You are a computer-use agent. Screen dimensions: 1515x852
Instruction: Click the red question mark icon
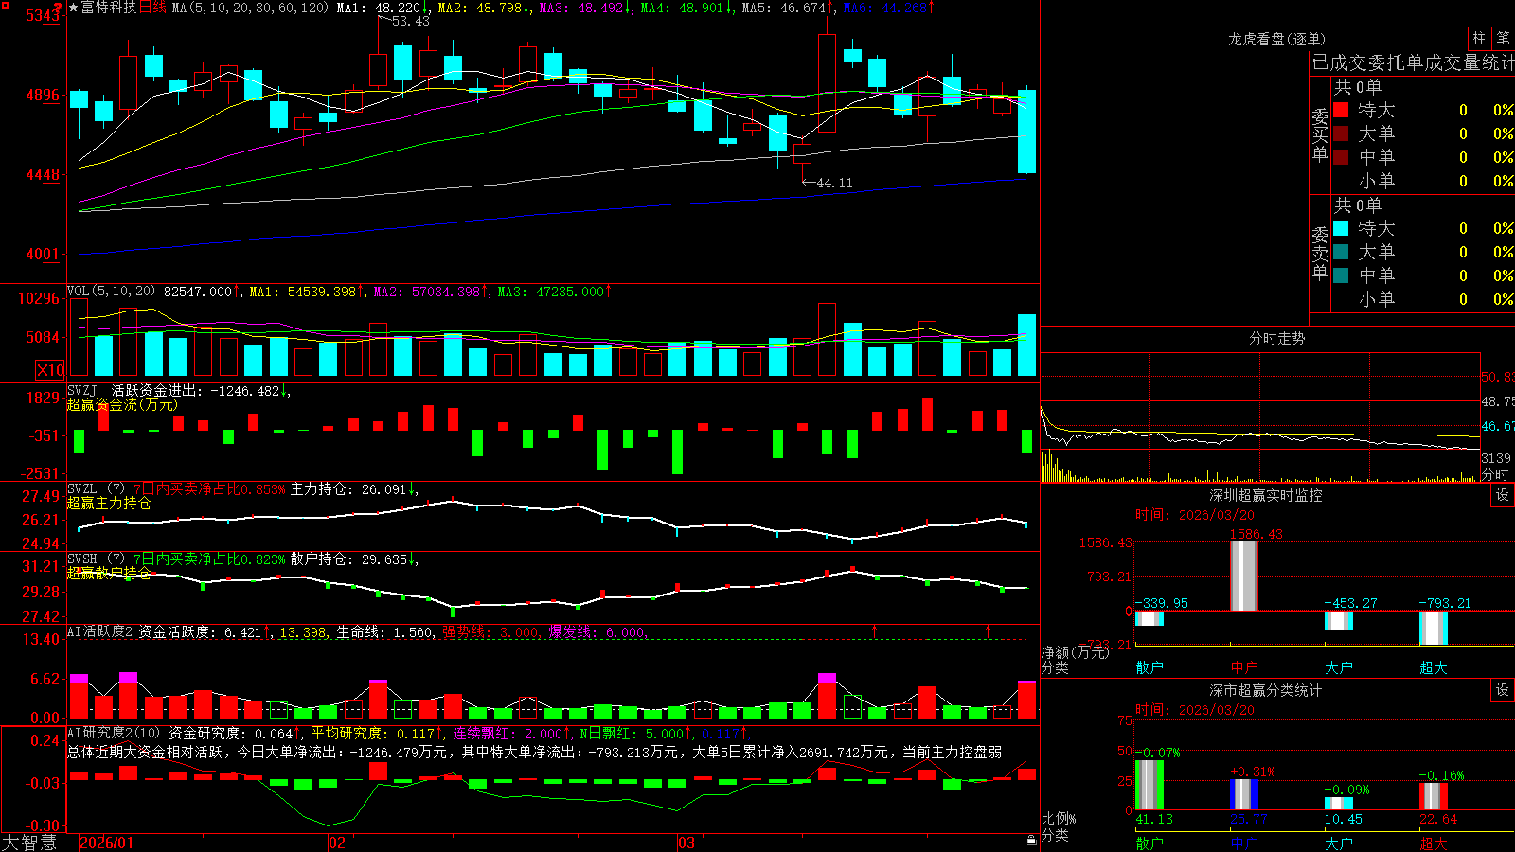58,8
